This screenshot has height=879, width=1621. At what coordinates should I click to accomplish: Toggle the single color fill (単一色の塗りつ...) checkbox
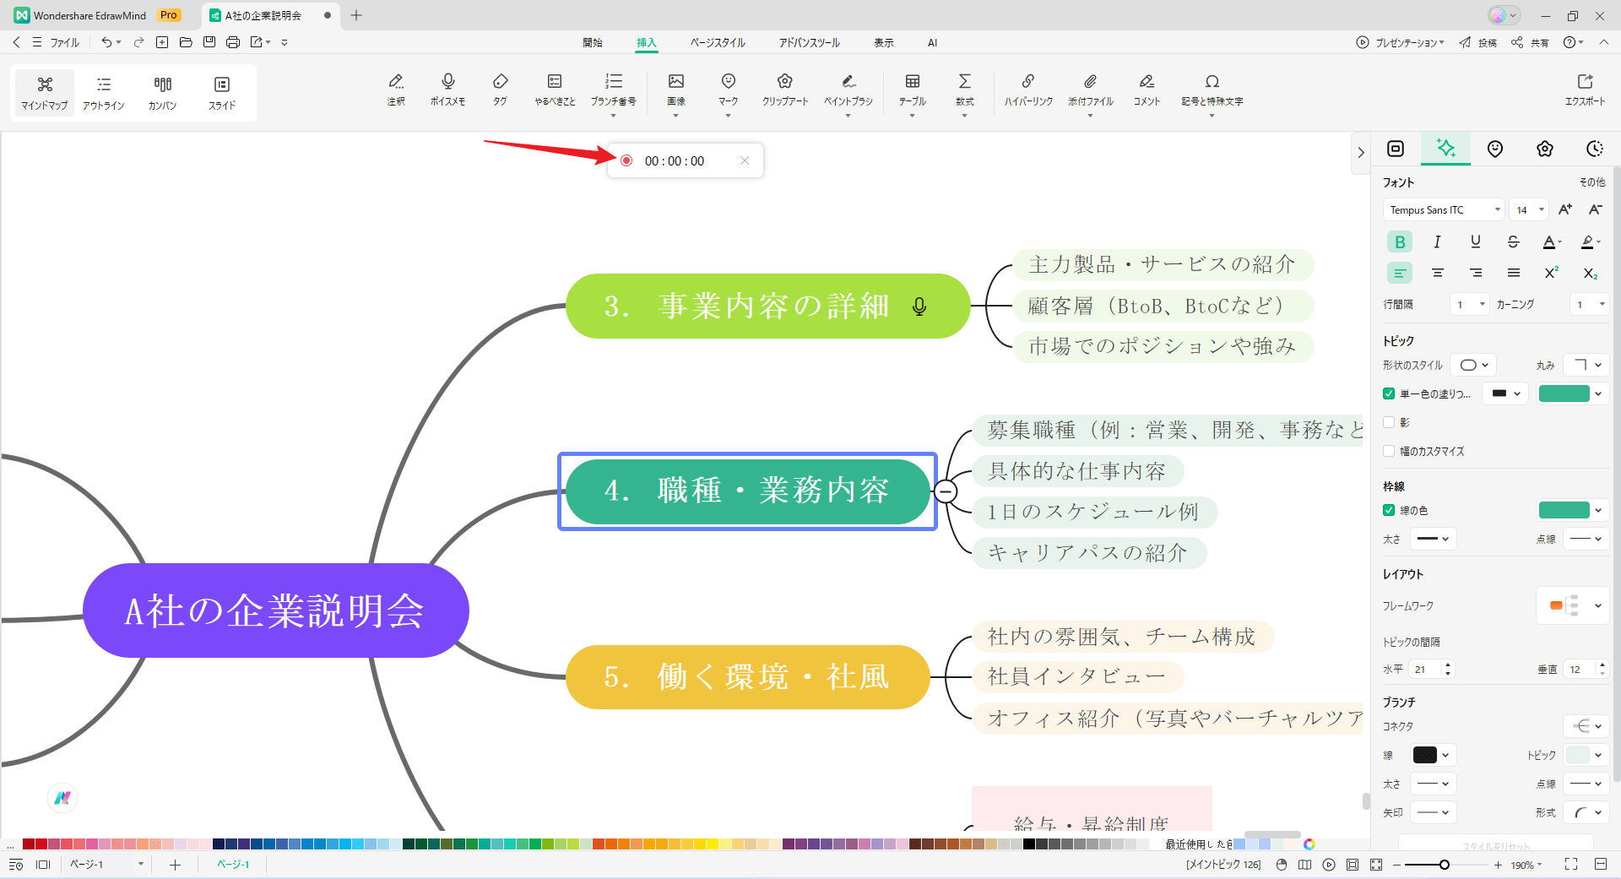pos(1389,393)
